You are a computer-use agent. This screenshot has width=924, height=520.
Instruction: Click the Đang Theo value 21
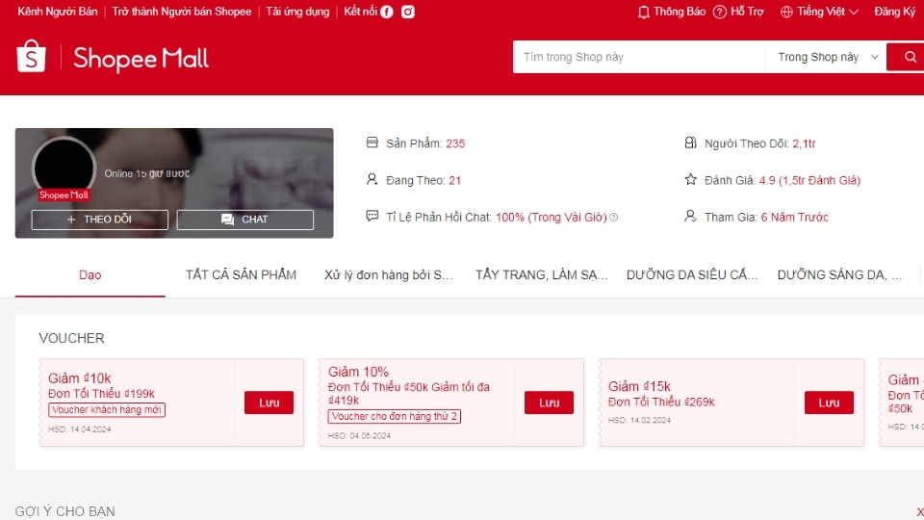tap(454, 180)
